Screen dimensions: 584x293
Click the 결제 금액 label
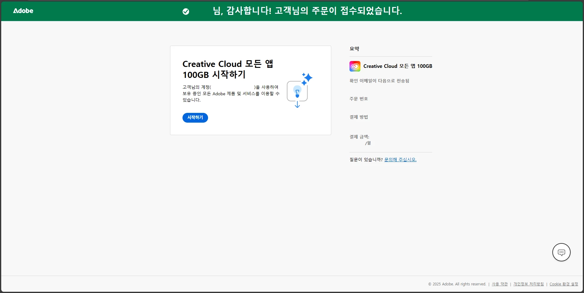359,137
